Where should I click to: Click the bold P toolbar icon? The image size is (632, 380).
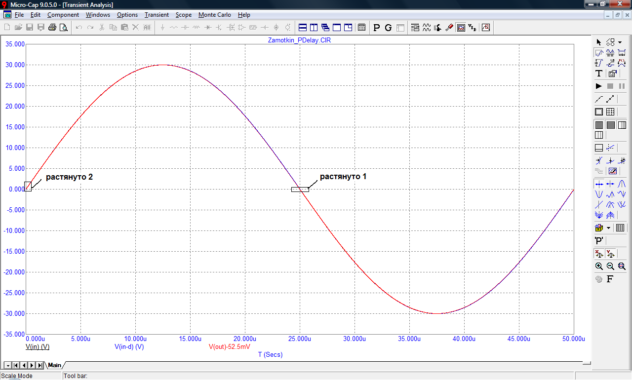pyautogui.click(x=377, y=28)
